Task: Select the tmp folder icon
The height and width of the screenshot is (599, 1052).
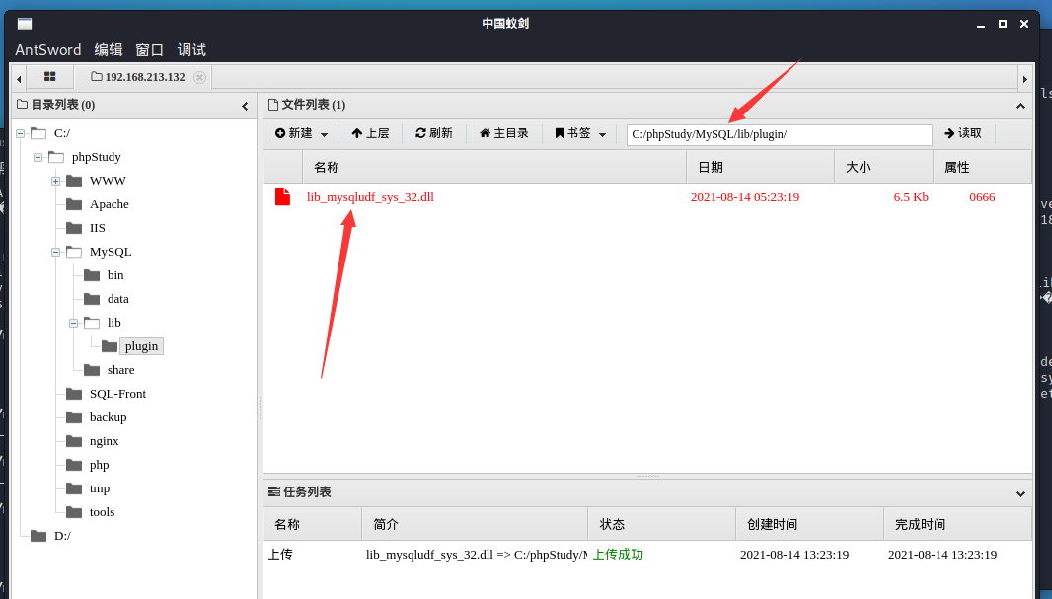Action: click(x=74, y=488)
